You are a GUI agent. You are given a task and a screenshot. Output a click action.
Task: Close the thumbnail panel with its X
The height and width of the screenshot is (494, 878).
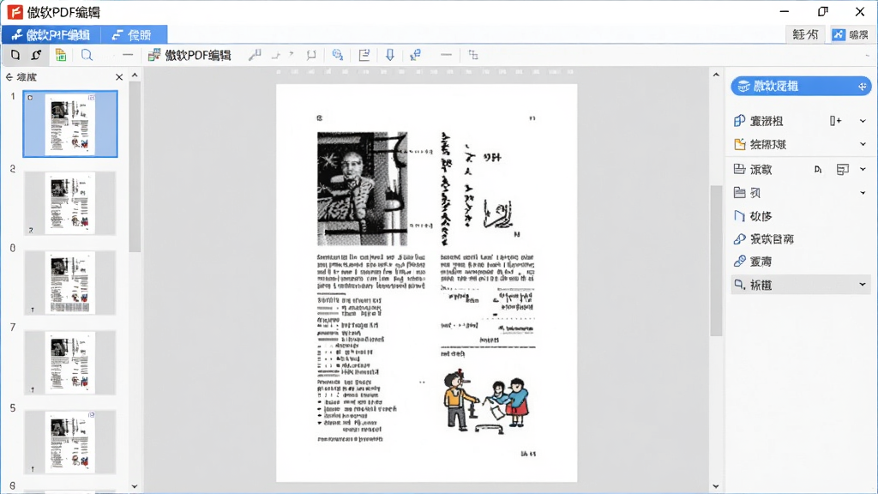[118, 77]
